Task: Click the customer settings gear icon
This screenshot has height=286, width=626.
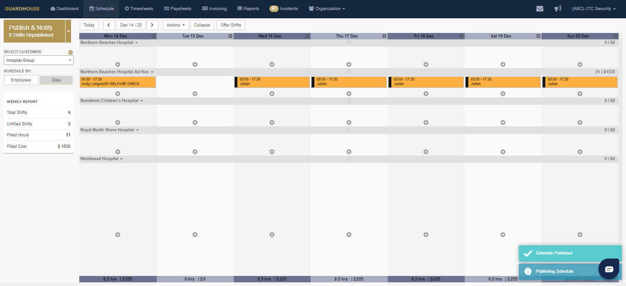Action: click(71, 52)
